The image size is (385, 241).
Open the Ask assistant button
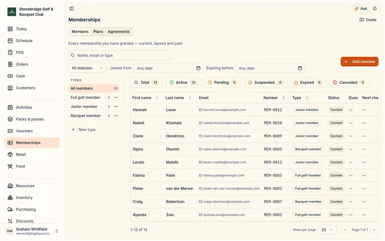click(360, 9)
